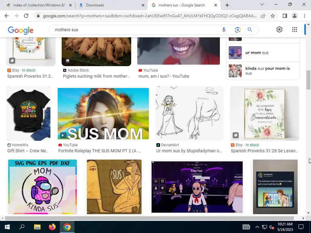Open the Fortnite Roleplay THE SUS MOM link
This screenshot has height=233, width=311.
(100, 151)
